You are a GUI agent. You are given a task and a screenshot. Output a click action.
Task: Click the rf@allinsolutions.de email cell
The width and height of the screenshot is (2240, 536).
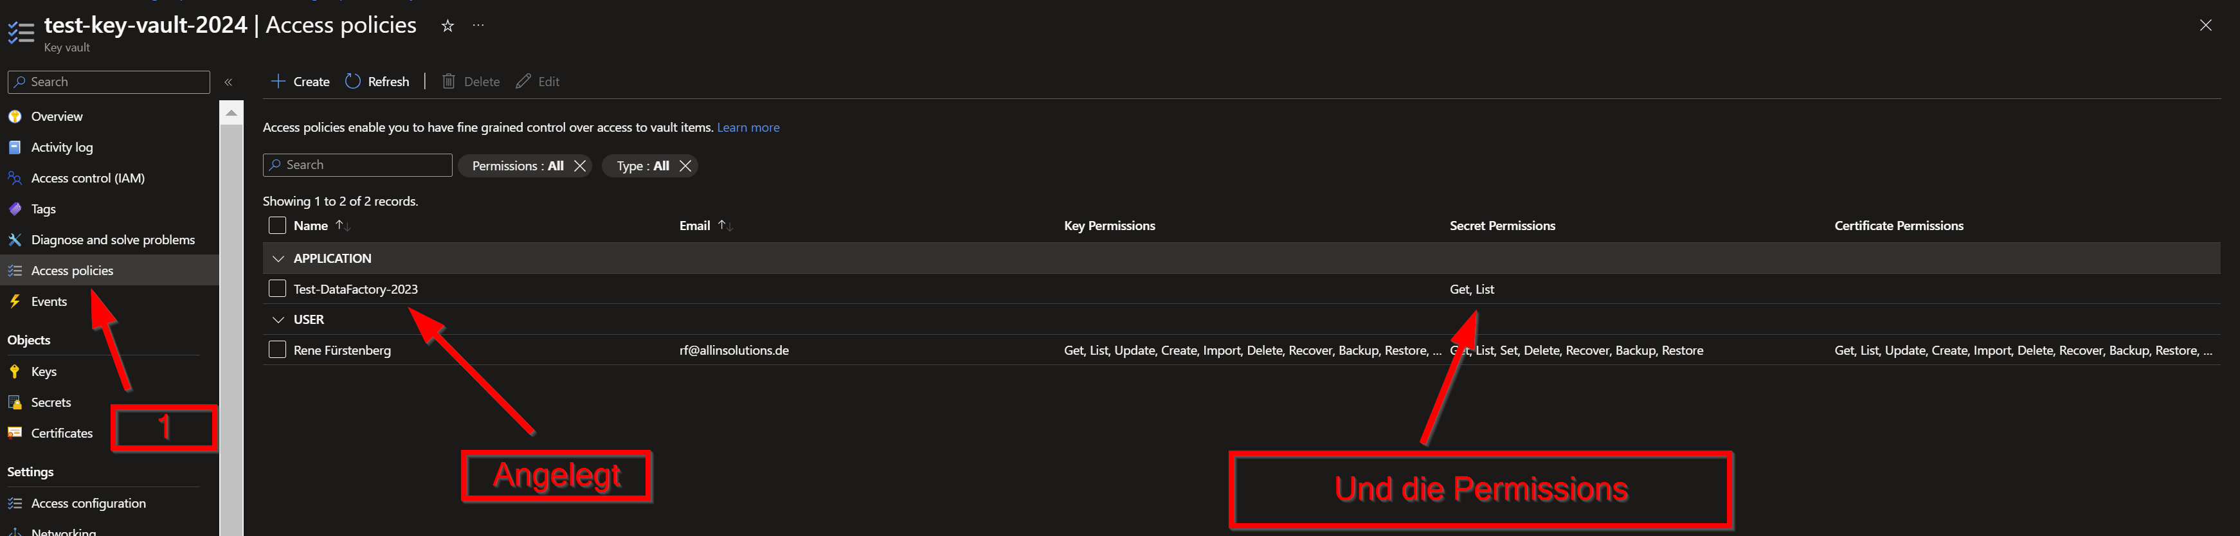734,350
